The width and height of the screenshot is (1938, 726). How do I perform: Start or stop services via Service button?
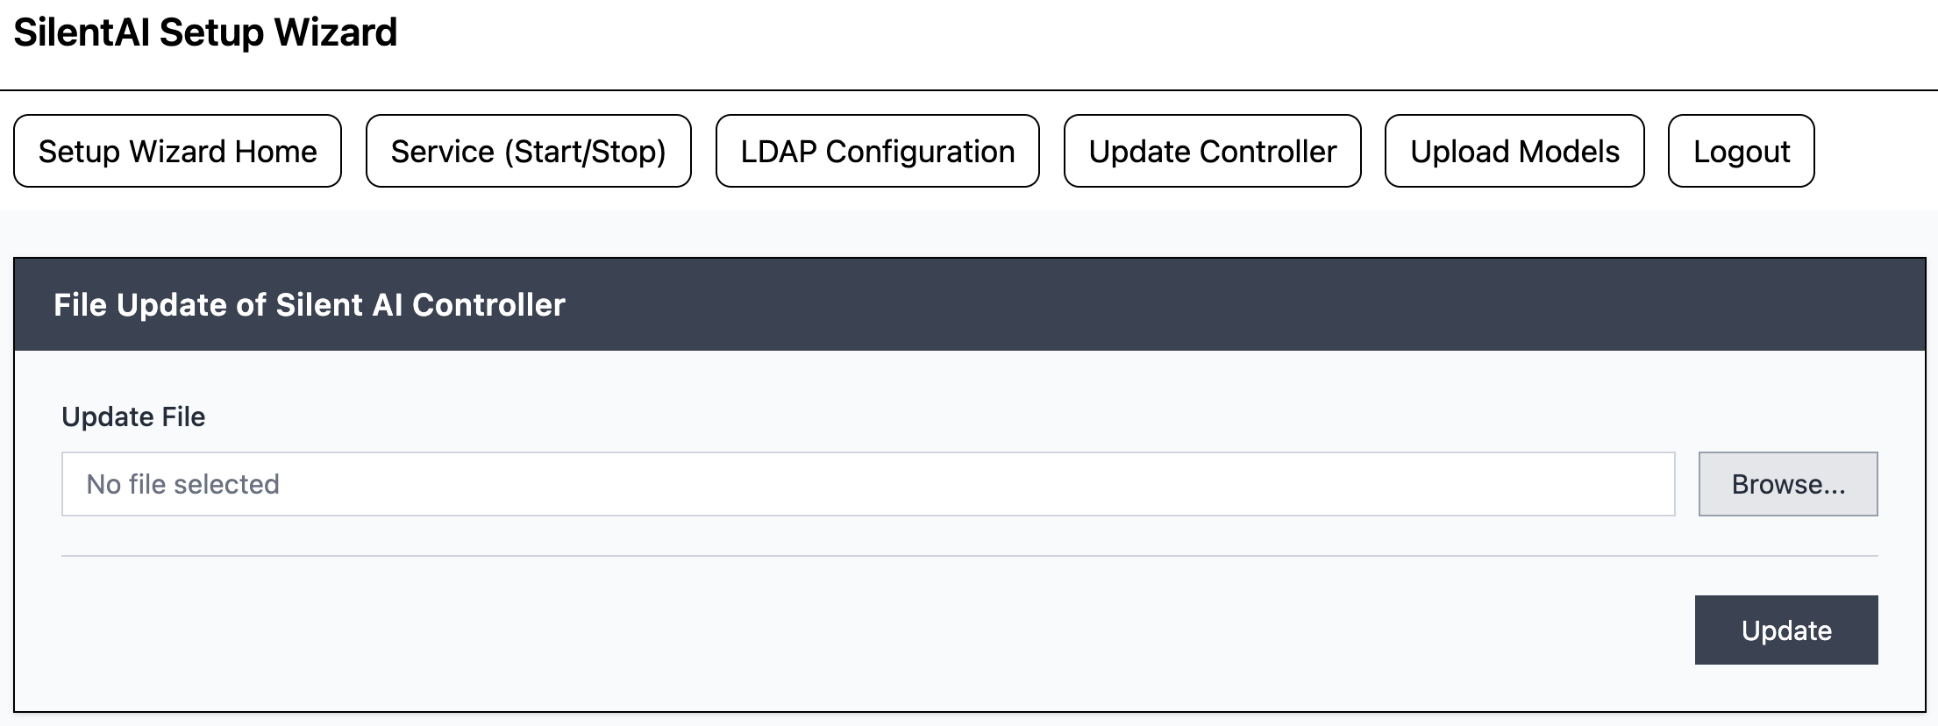pyautogui.click(x=528, y=151)
